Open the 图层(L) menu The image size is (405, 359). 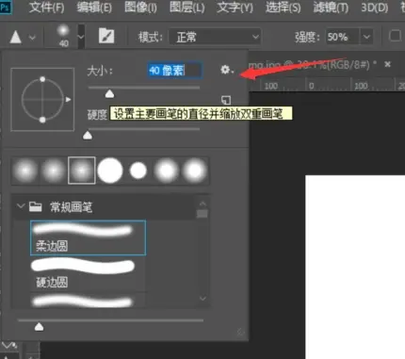click(187, 8)
